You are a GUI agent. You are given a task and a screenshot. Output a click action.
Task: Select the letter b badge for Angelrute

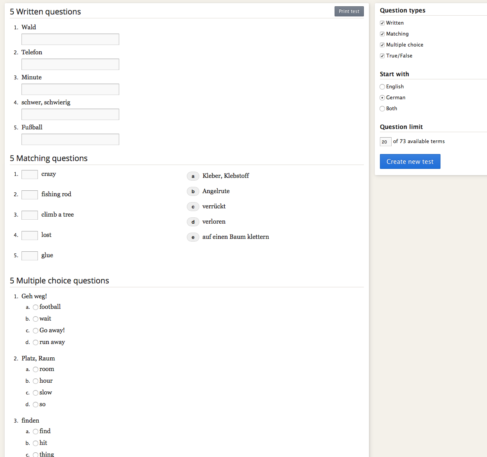(193, 192)
